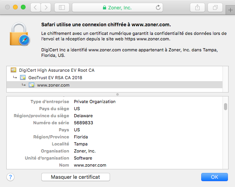Click the pane splitter handle dot
Screen dimensions: 235x187
click(x=117, y=94)
